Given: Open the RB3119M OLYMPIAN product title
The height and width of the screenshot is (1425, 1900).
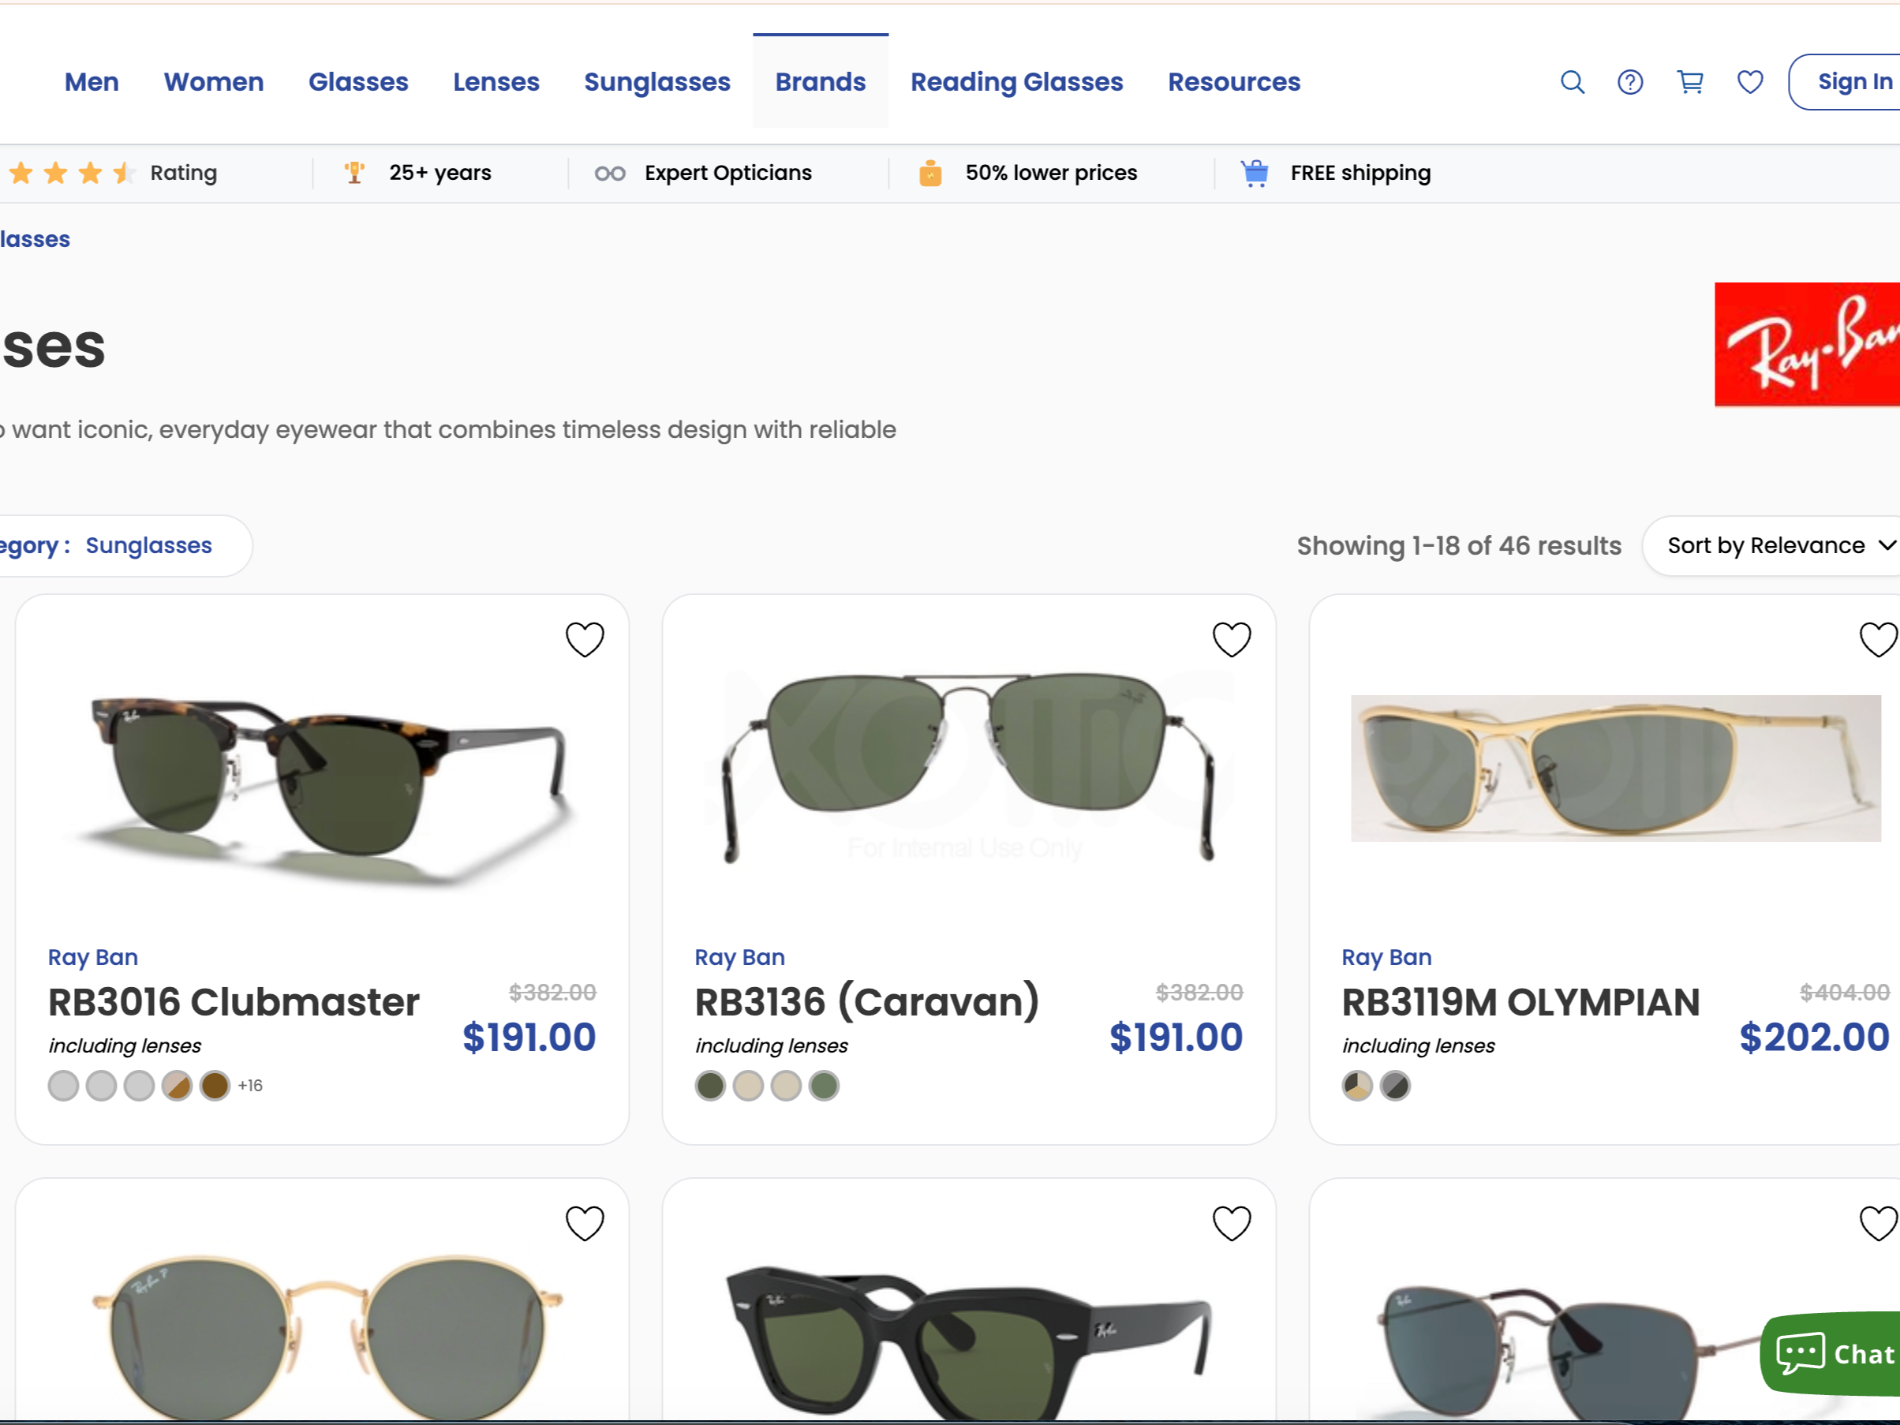Looking at the screenshot, I should [x=1520, y=1001].
